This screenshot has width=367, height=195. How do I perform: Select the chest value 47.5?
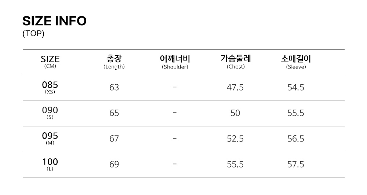(235, 88)
